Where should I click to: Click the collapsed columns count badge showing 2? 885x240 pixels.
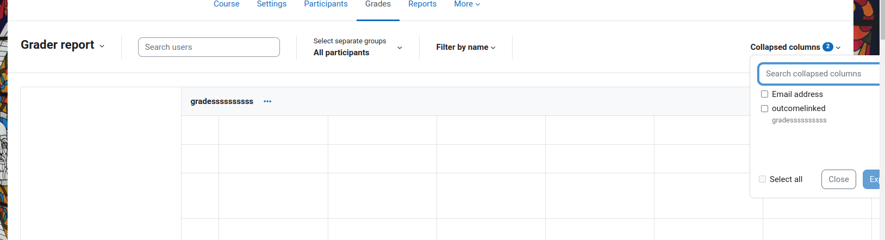click(828, 47)
